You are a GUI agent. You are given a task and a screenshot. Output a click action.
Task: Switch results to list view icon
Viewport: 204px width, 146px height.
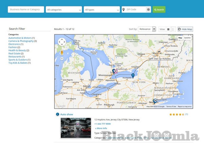pos(173,30)
